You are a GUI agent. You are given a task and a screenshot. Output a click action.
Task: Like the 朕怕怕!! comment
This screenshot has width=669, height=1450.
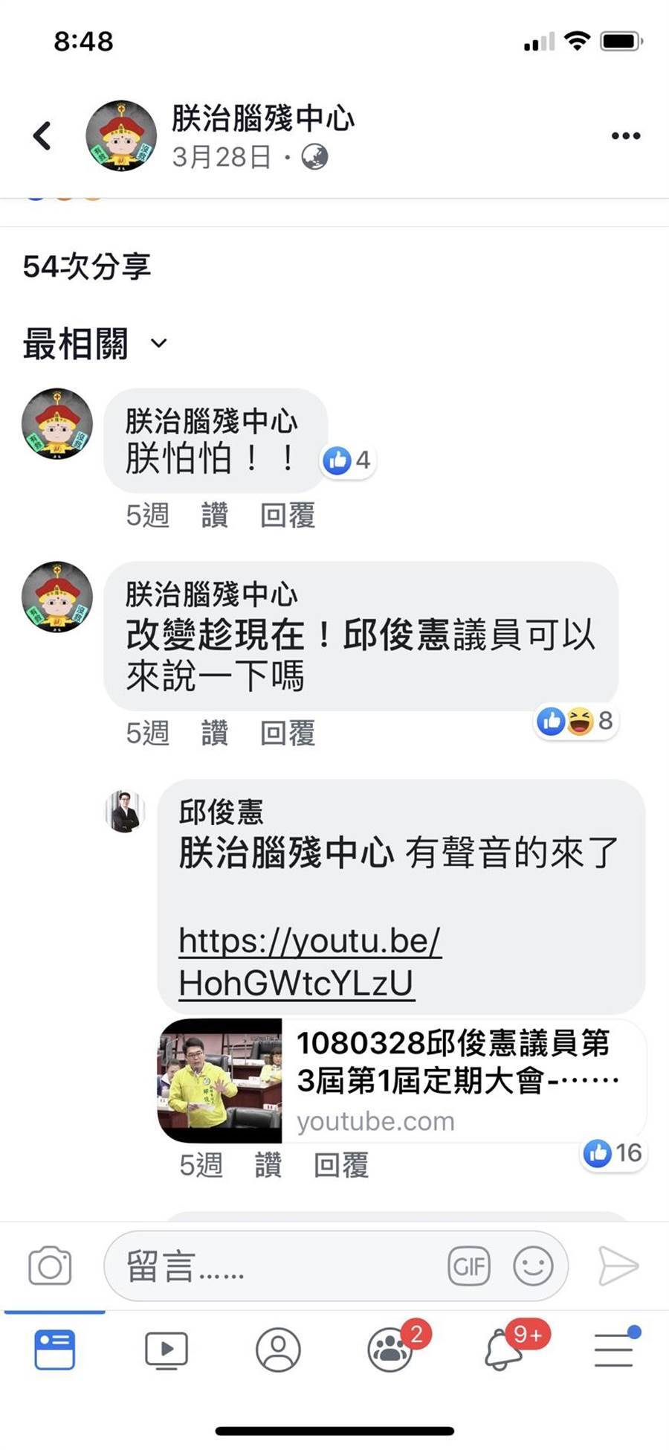tap(215, 515)
